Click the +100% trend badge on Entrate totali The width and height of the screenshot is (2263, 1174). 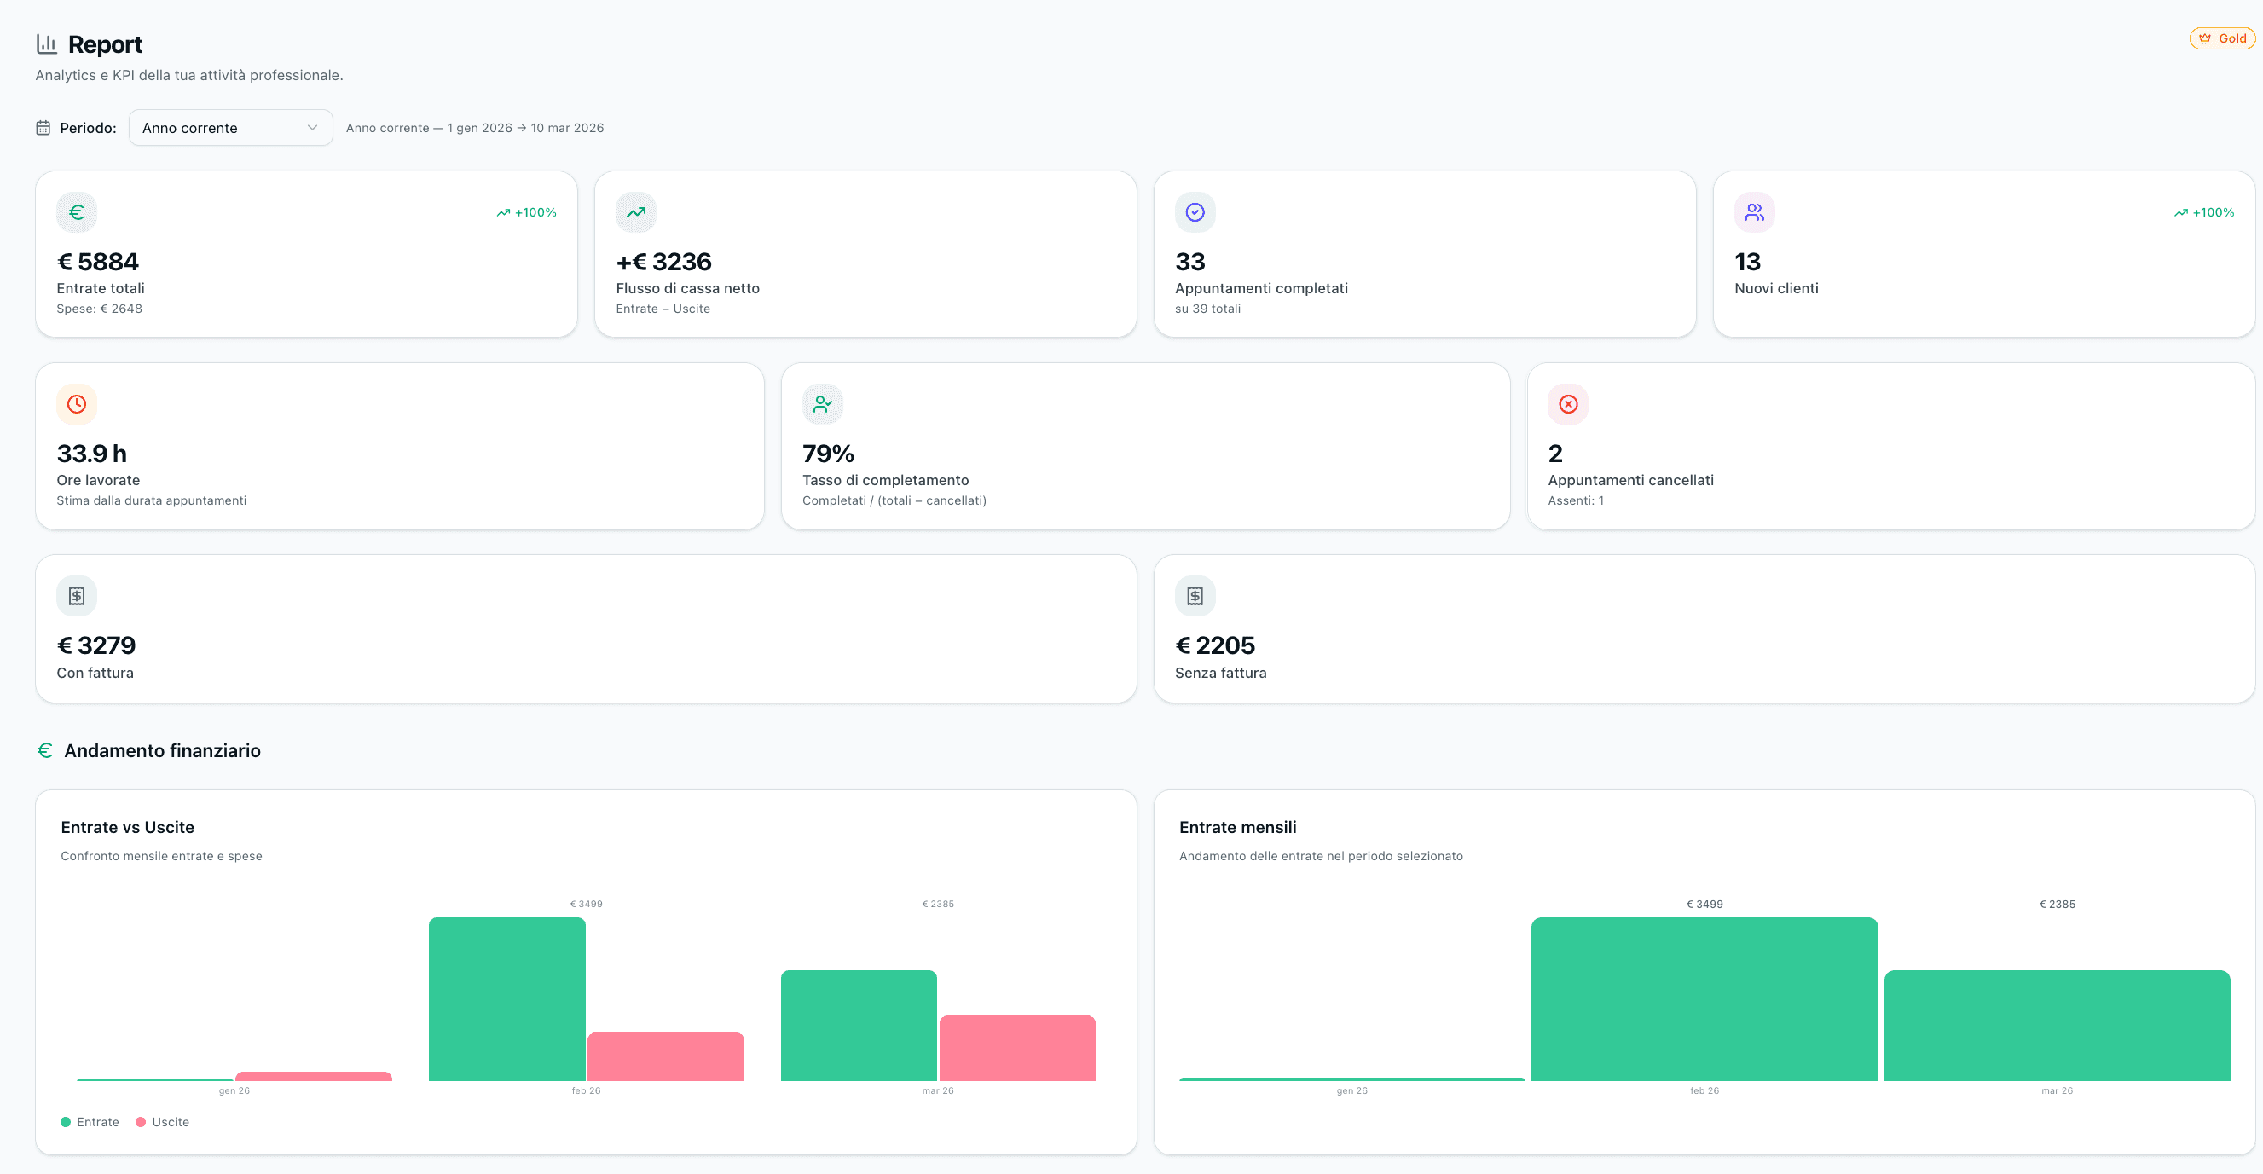pyautogui.click(x=526, y=212)
